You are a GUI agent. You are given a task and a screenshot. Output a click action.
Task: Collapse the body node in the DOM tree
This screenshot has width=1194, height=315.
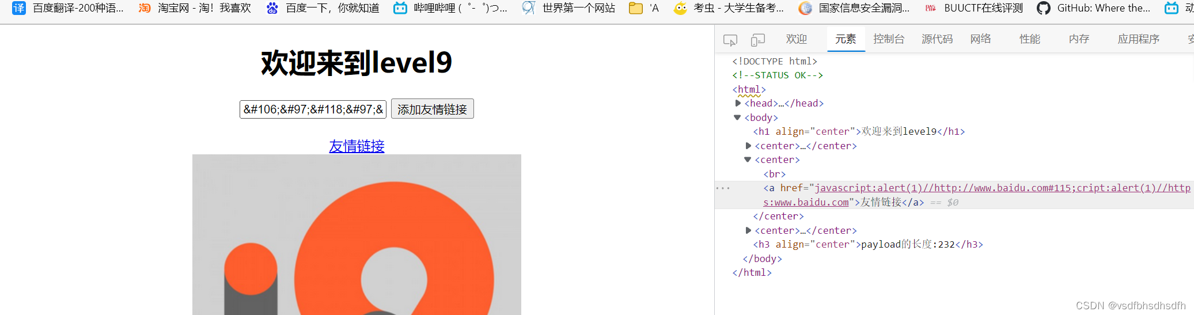click(x=737, y=117)
